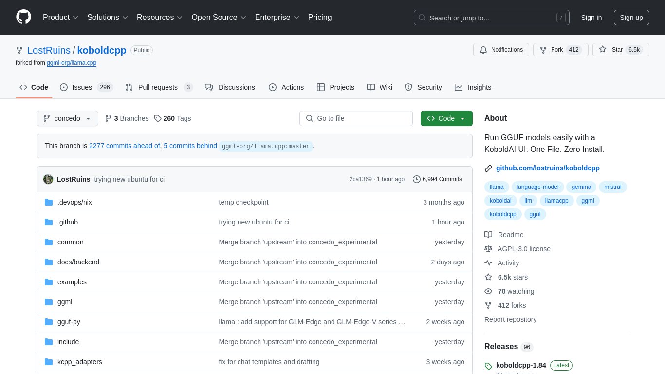This screenshot has width=665, height=374.
Task: Click the Sign in link
Action: (591, 18)
